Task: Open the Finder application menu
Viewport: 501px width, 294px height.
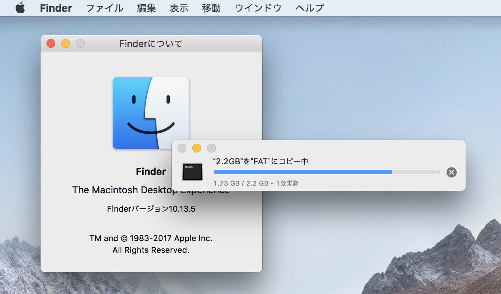Action: pyautogui.click(x=56, y=8)
